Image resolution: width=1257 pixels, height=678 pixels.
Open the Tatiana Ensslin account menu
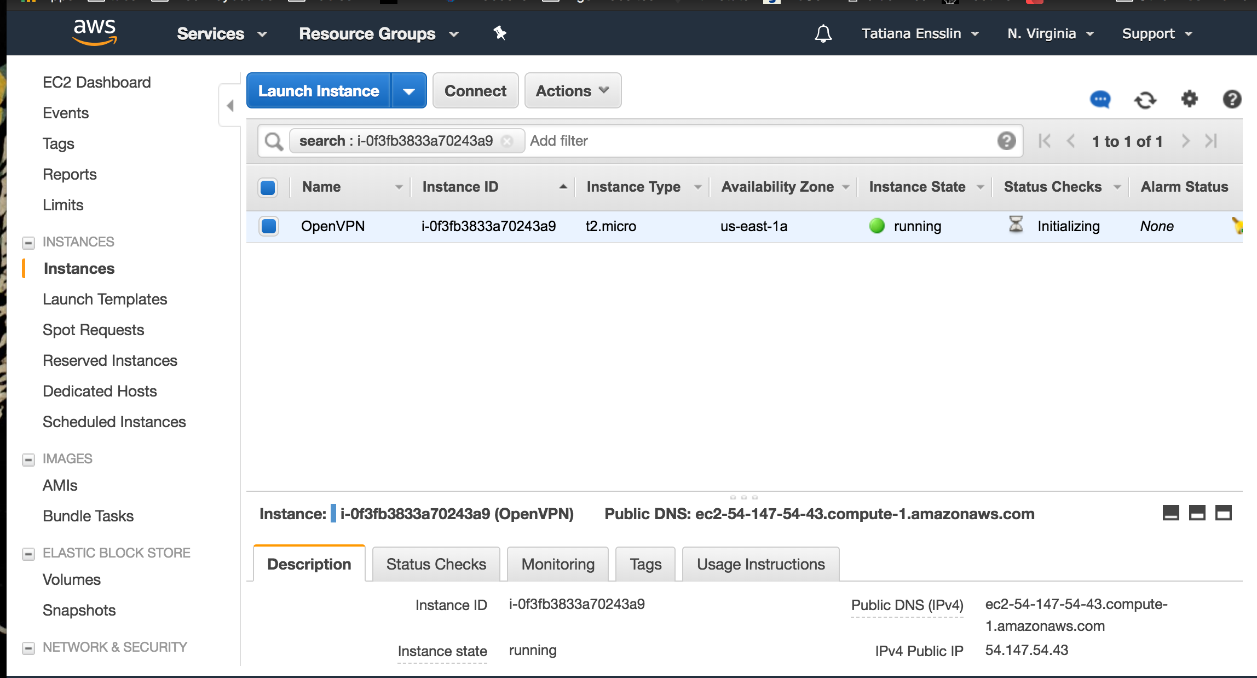coord(920,34)
